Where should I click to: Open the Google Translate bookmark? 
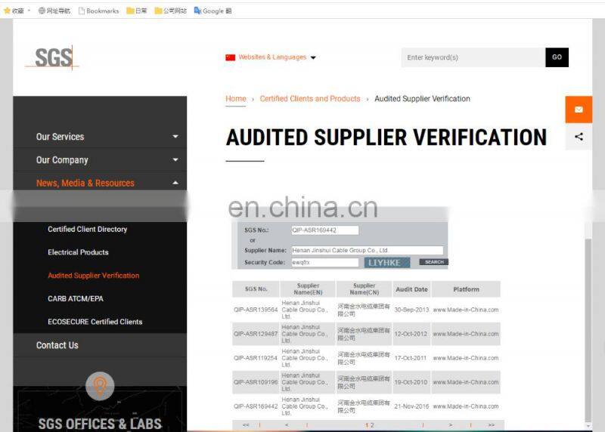pos(213,11)
